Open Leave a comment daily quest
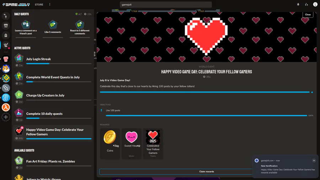 (x=26, y=29)
